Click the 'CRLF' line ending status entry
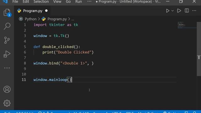 coord(130,112)
